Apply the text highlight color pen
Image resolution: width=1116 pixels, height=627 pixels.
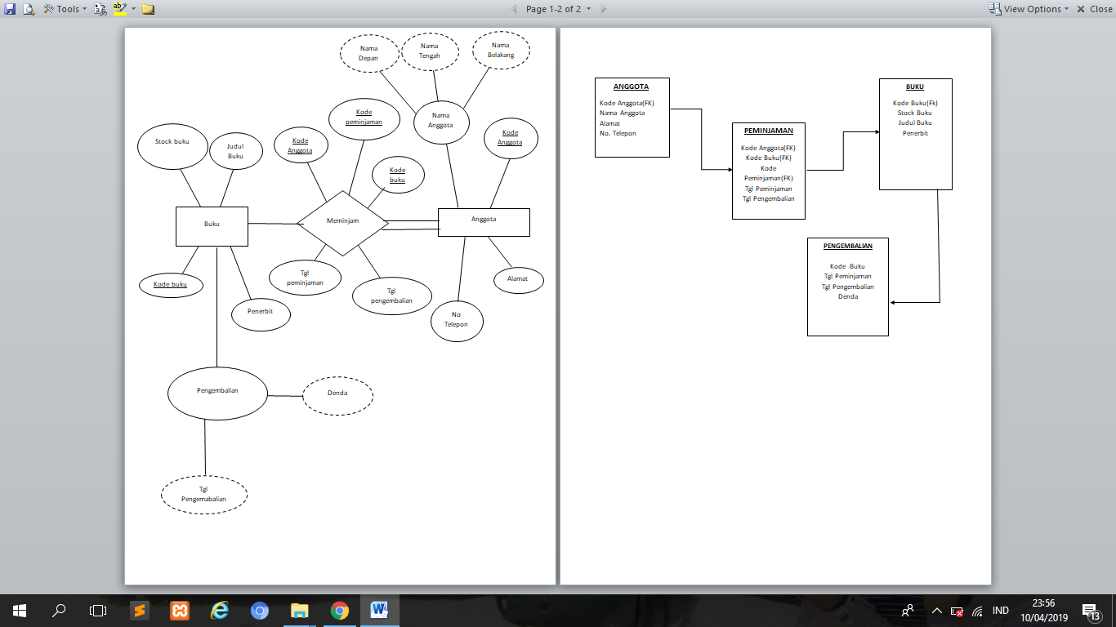(119, 9)
